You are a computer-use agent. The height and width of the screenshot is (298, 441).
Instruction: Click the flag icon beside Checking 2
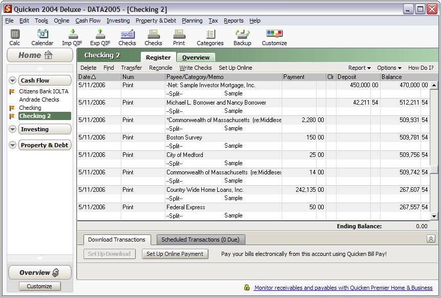pos(12,116)
